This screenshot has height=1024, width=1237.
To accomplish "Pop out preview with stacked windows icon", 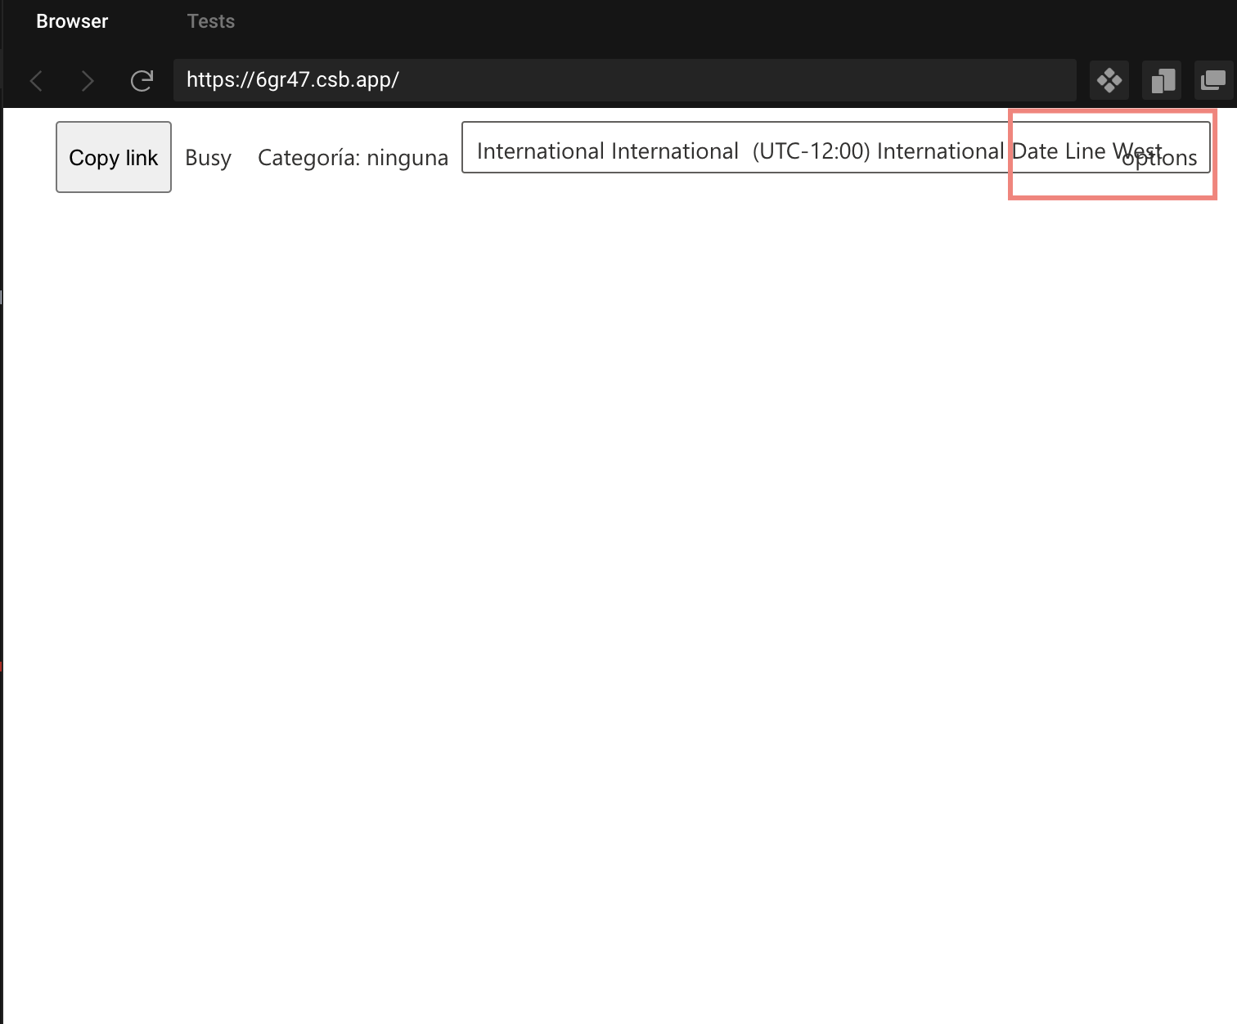I will [x=1213, y=79].
